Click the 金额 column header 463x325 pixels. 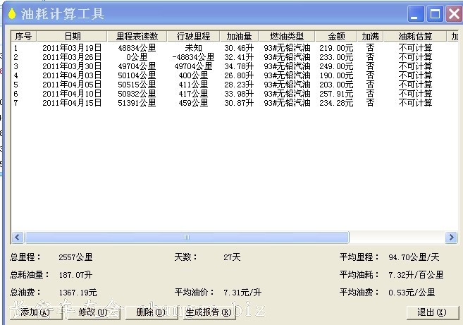pyautogui.click(x=335, y=36)
